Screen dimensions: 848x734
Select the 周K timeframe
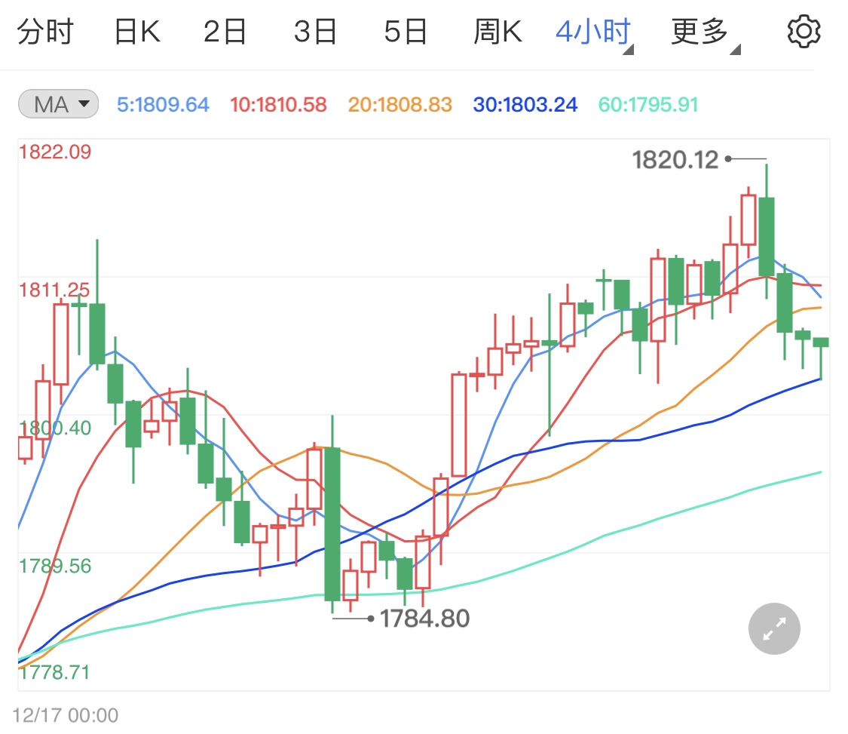[x=497, y=31]
